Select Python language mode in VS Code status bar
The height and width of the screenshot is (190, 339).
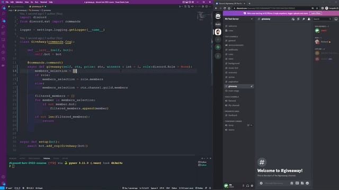click(174, 188)
